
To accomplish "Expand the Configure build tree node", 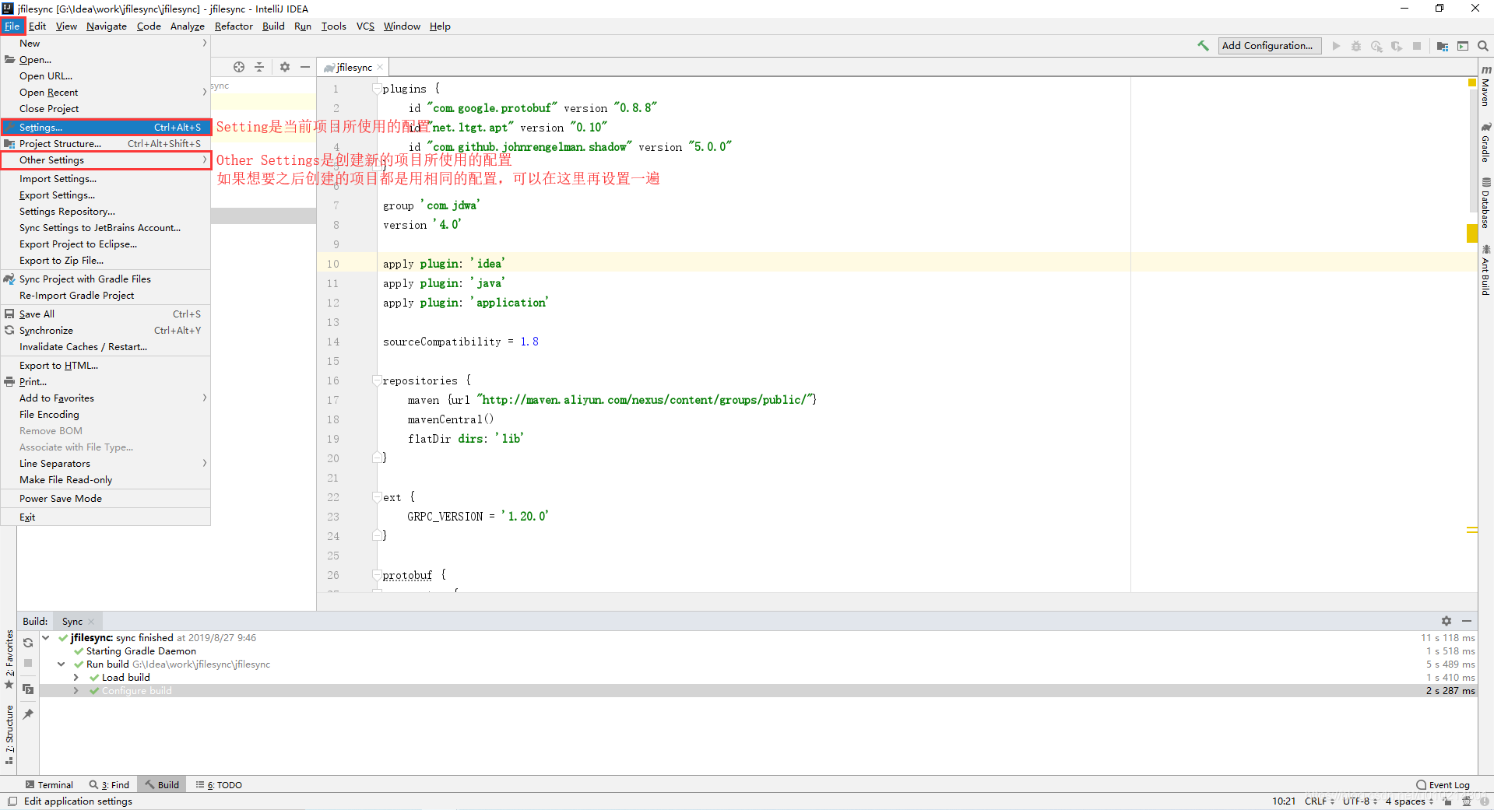I will (76, 691).
